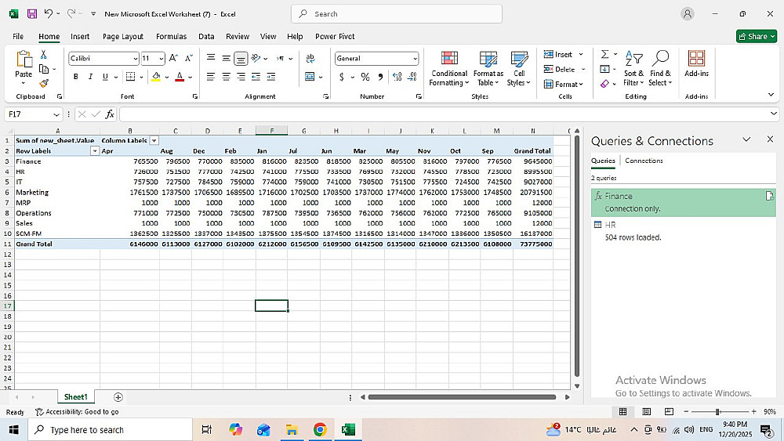
Task: Click the Share button
Action: (757, 36)
